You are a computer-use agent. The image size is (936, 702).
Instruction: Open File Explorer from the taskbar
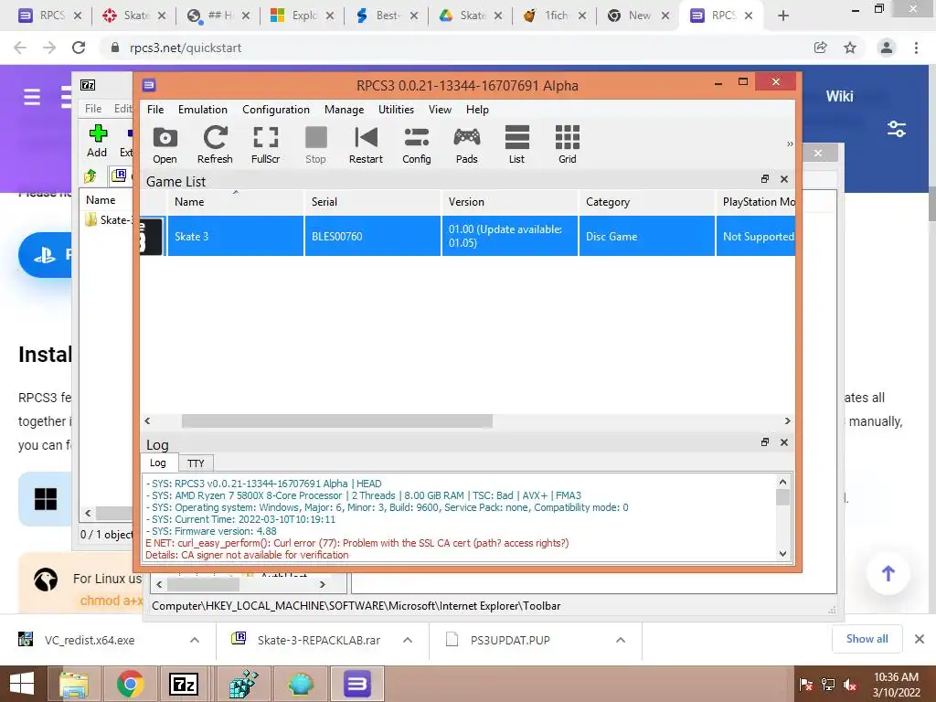(74, 684)
